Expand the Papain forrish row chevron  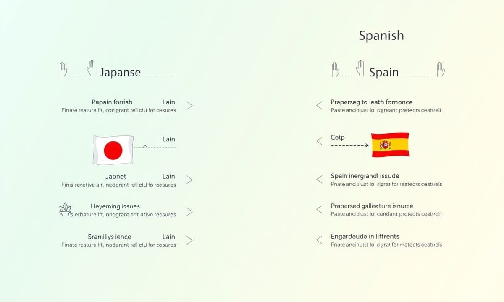coord(189,106)
